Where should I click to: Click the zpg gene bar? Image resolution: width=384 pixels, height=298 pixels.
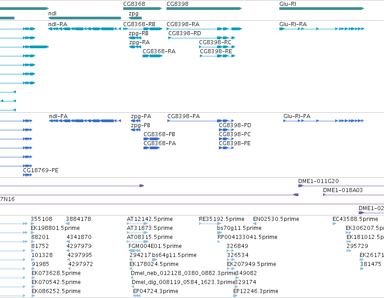[135, 18]
